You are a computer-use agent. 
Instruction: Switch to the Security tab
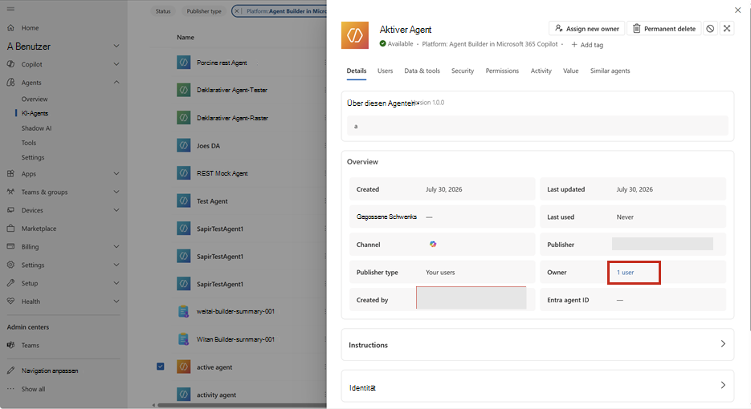tap(463, 71)
